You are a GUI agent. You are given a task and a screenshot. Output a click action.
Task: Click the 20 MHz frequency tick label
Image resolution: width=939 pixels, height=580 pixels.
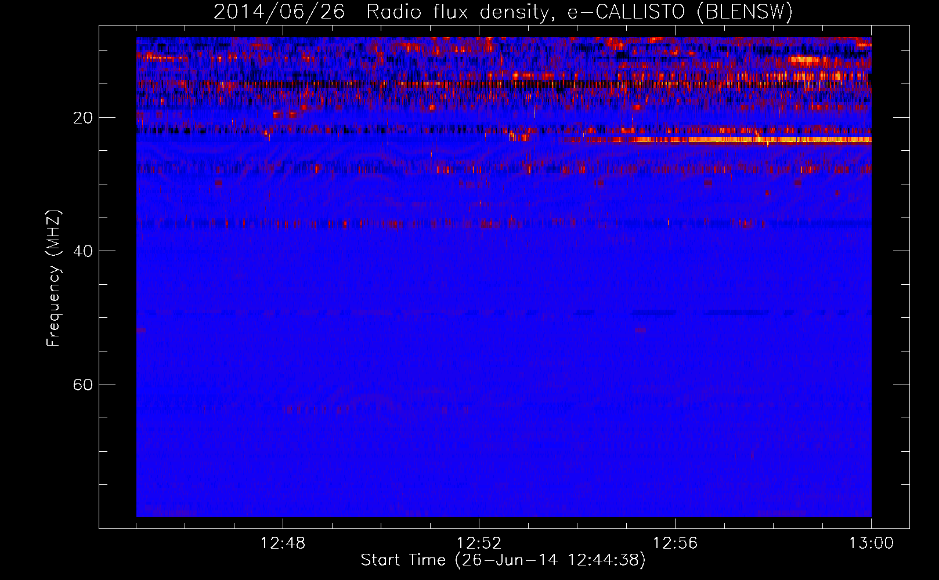pos(83,118)
